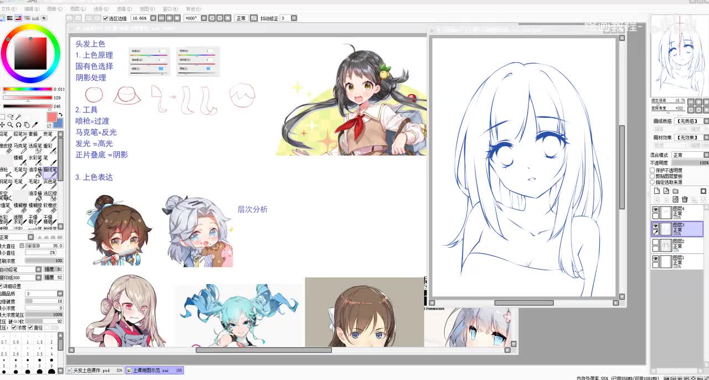Show the RGB slider panel
Screen dimensions: 709x380
pyautogui.click(x=10, y=18)
